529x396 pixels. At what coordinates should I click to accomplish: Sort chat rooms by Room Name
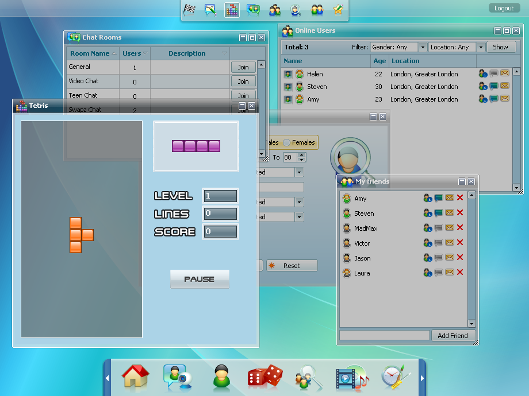pyautogui.click(x=93, y=53)
